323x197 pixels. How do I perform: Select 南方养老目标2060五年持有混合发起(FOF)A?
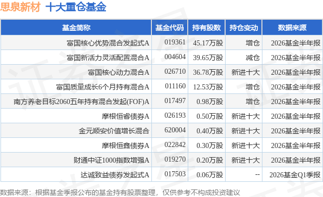(x=81, y=102)
